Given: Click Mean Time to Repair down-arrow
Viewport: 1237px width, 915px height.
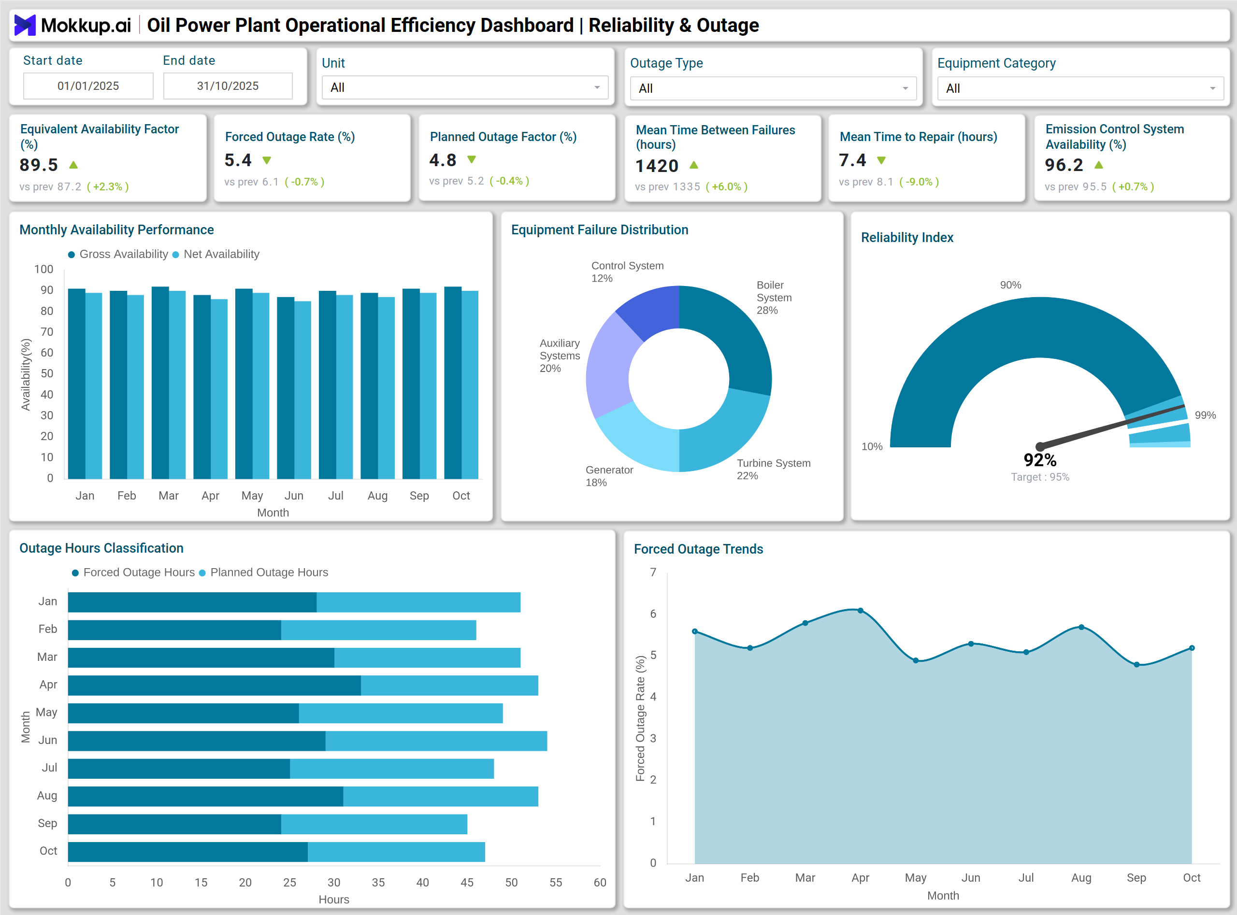Looking at the screenshot, I should pos(882,160).
